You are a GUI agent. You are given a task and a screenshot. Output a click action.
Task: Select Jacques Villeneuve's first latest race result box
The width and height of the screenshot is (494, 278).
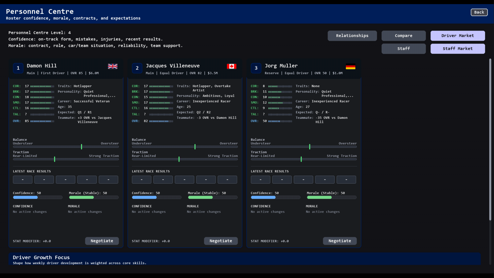tap(142, 180)
